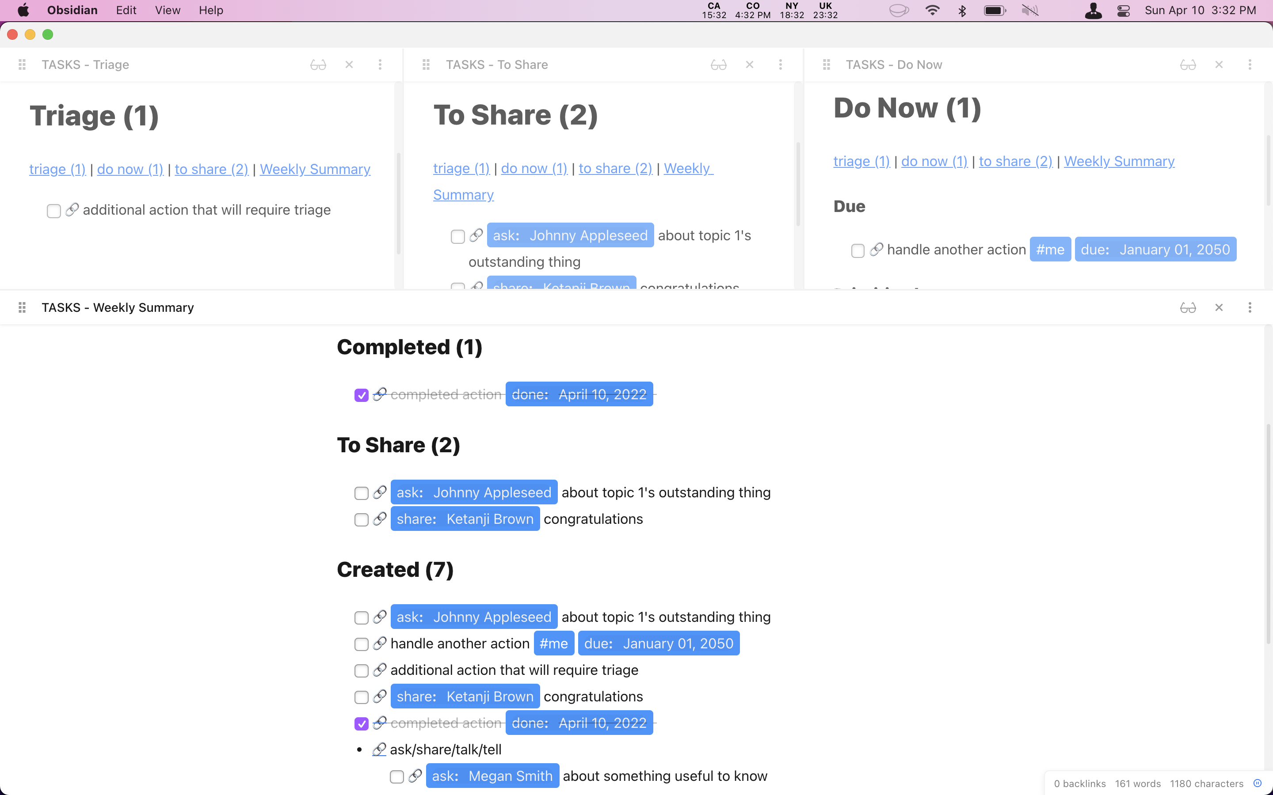
Task: Open Wi-Fi menu in macOS menu bar
Action: pyautogui.click(x=932, y=10)
